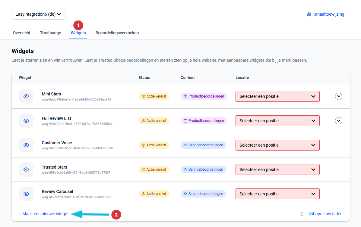
Task: Switch to the Trustbadge tab
Action: [50, 33]
